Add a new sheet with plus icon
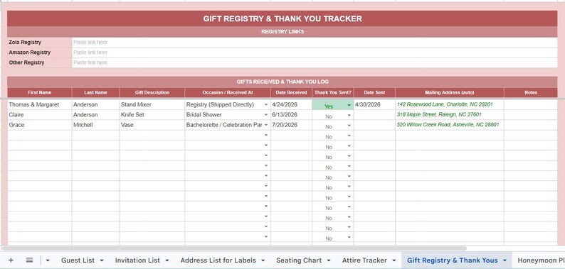This screenshot has height=269, width=565. point(11,260)
